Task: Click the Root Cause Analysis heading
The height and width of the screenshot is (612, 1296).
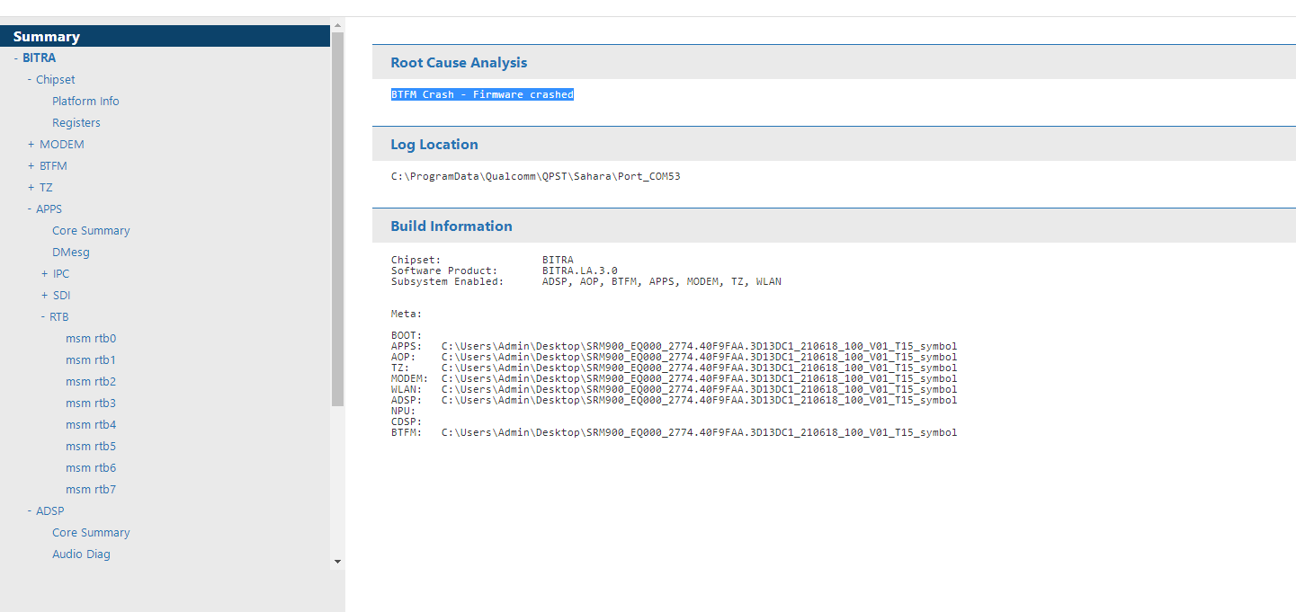Action: click(459, 62)
